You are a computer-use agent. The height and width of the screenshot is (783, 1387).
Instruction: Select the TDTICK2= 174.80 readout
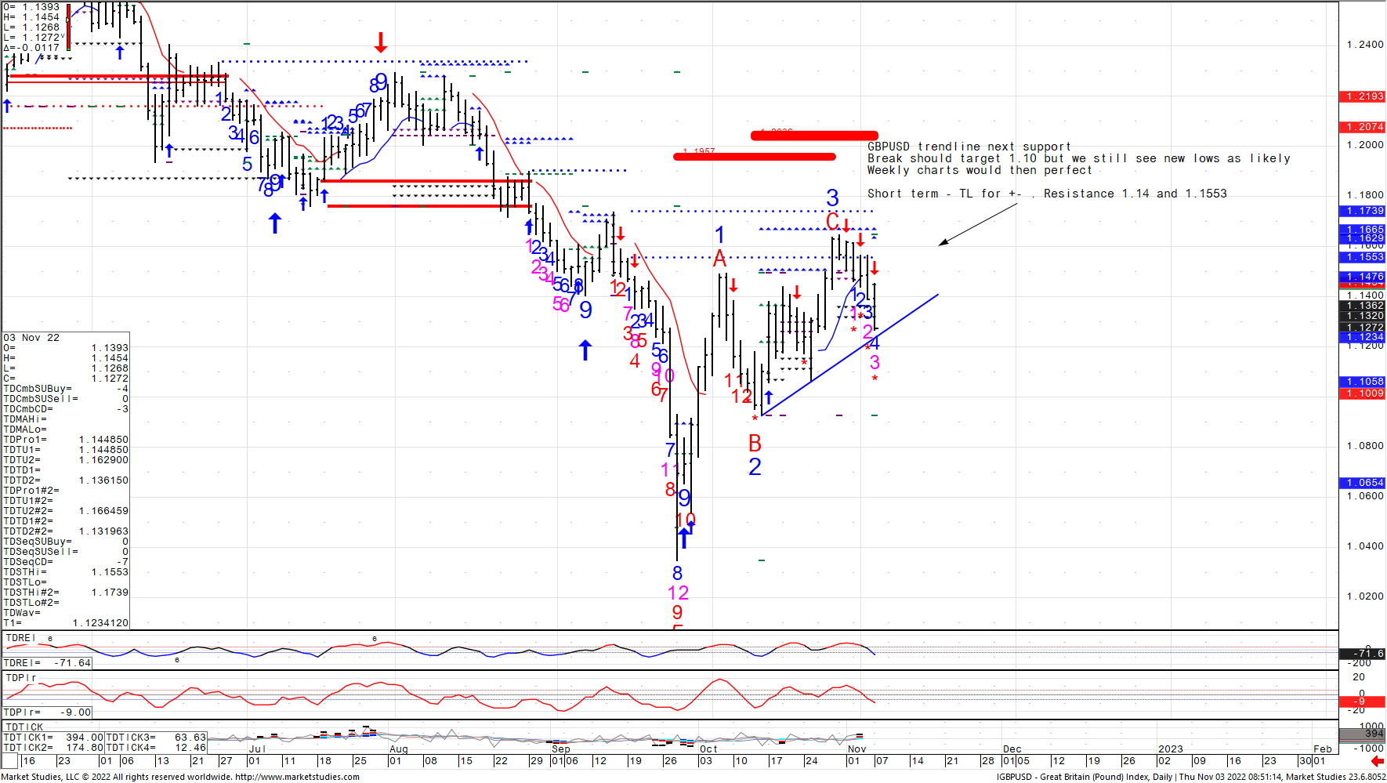[x=53, y=748]
